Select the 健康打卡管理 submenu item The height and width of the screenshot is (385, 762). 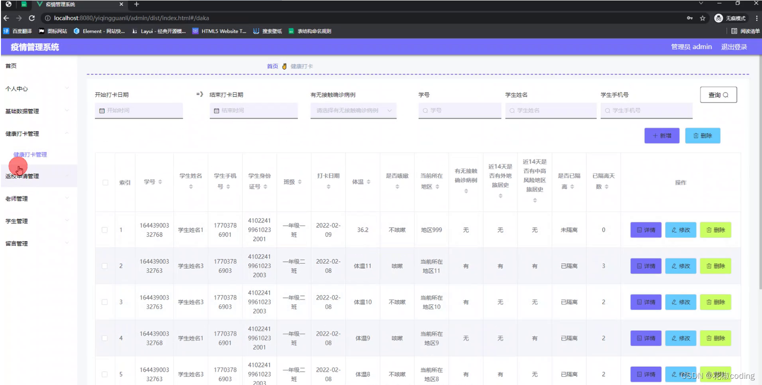click(x=30, y=155)
